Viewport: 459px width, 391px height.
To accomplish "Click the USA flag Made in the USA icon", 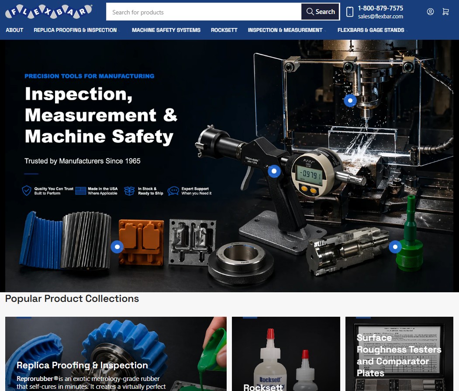I will 80,190.
